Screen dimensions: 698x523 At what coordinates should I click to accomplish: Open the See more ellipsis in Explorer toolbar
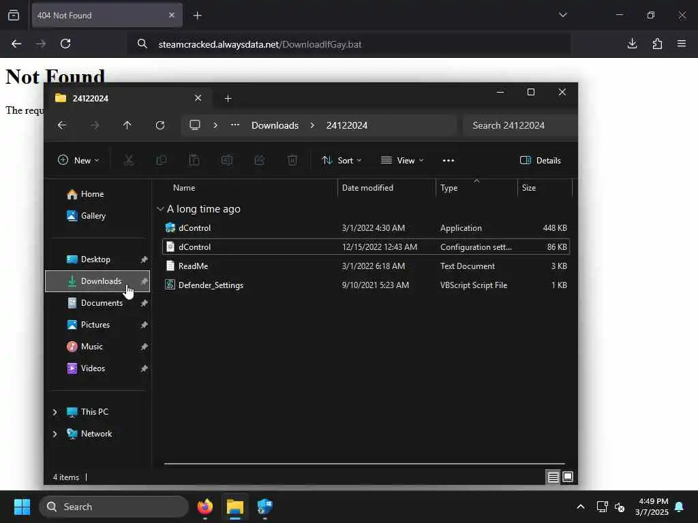click(449, 161)
